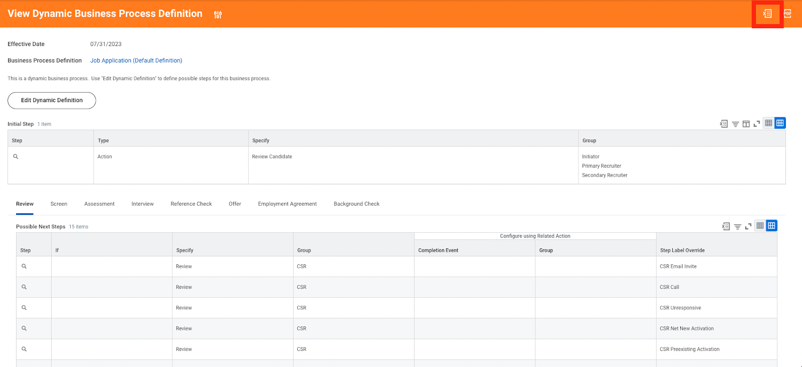Export Possible Next Steps table to Excel
Image resolution: width=802 pixels, height=367 pixels.
click(725, 226)
